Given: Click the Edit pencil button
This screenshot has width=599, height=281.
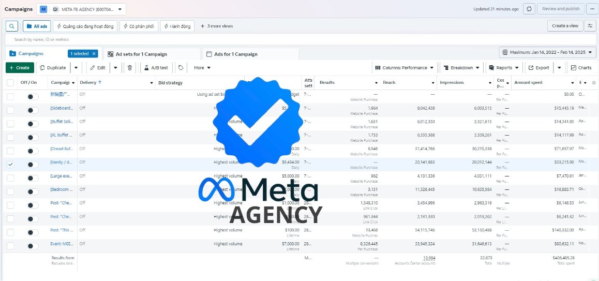Looking at the screenshot, I should click(x=98, y=68).
